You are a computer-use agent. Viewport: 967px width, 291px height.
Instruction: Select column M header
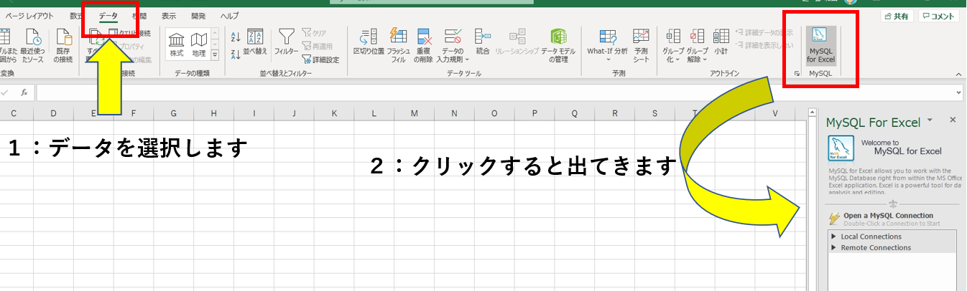[415, 113]
